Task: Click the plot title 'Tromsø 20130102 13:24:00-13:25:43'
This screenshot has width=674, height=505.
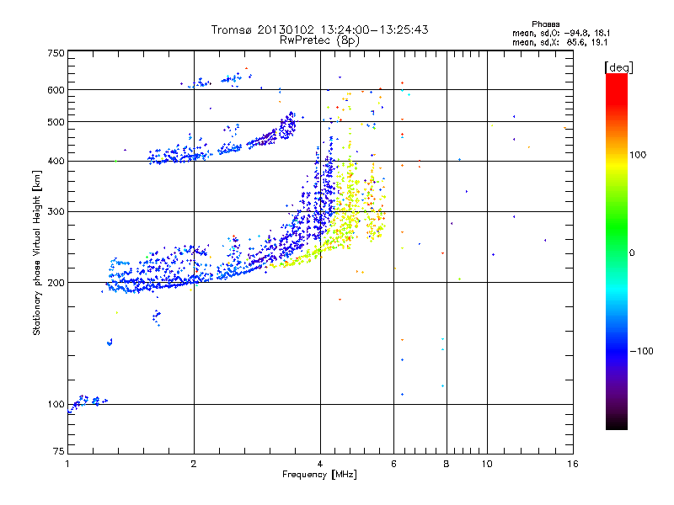Action: click(319, 29)
